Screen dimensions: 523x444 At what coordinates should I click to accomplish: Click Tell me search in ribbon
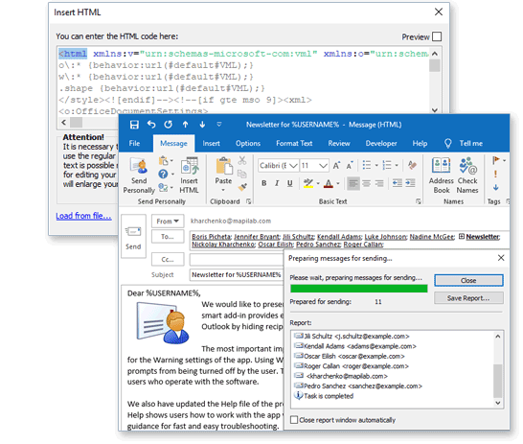pyautogui.click(x=465, y=143)
